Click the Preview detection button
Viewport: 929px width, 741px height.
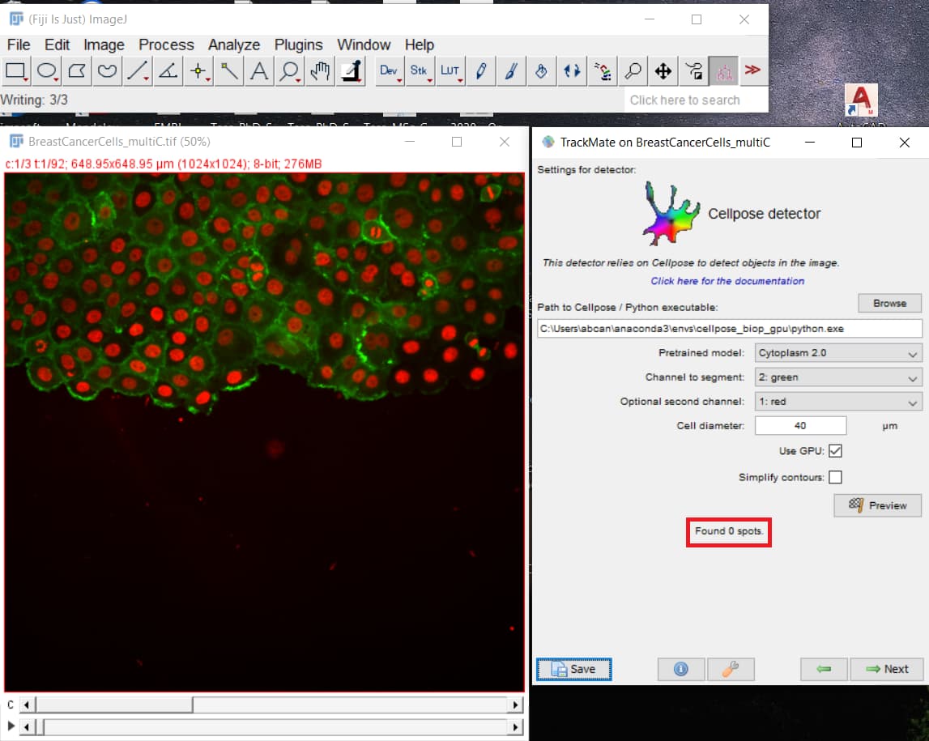877,505
